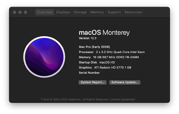
Task: Click the Serial Number label
Action: tap(89, 73)
